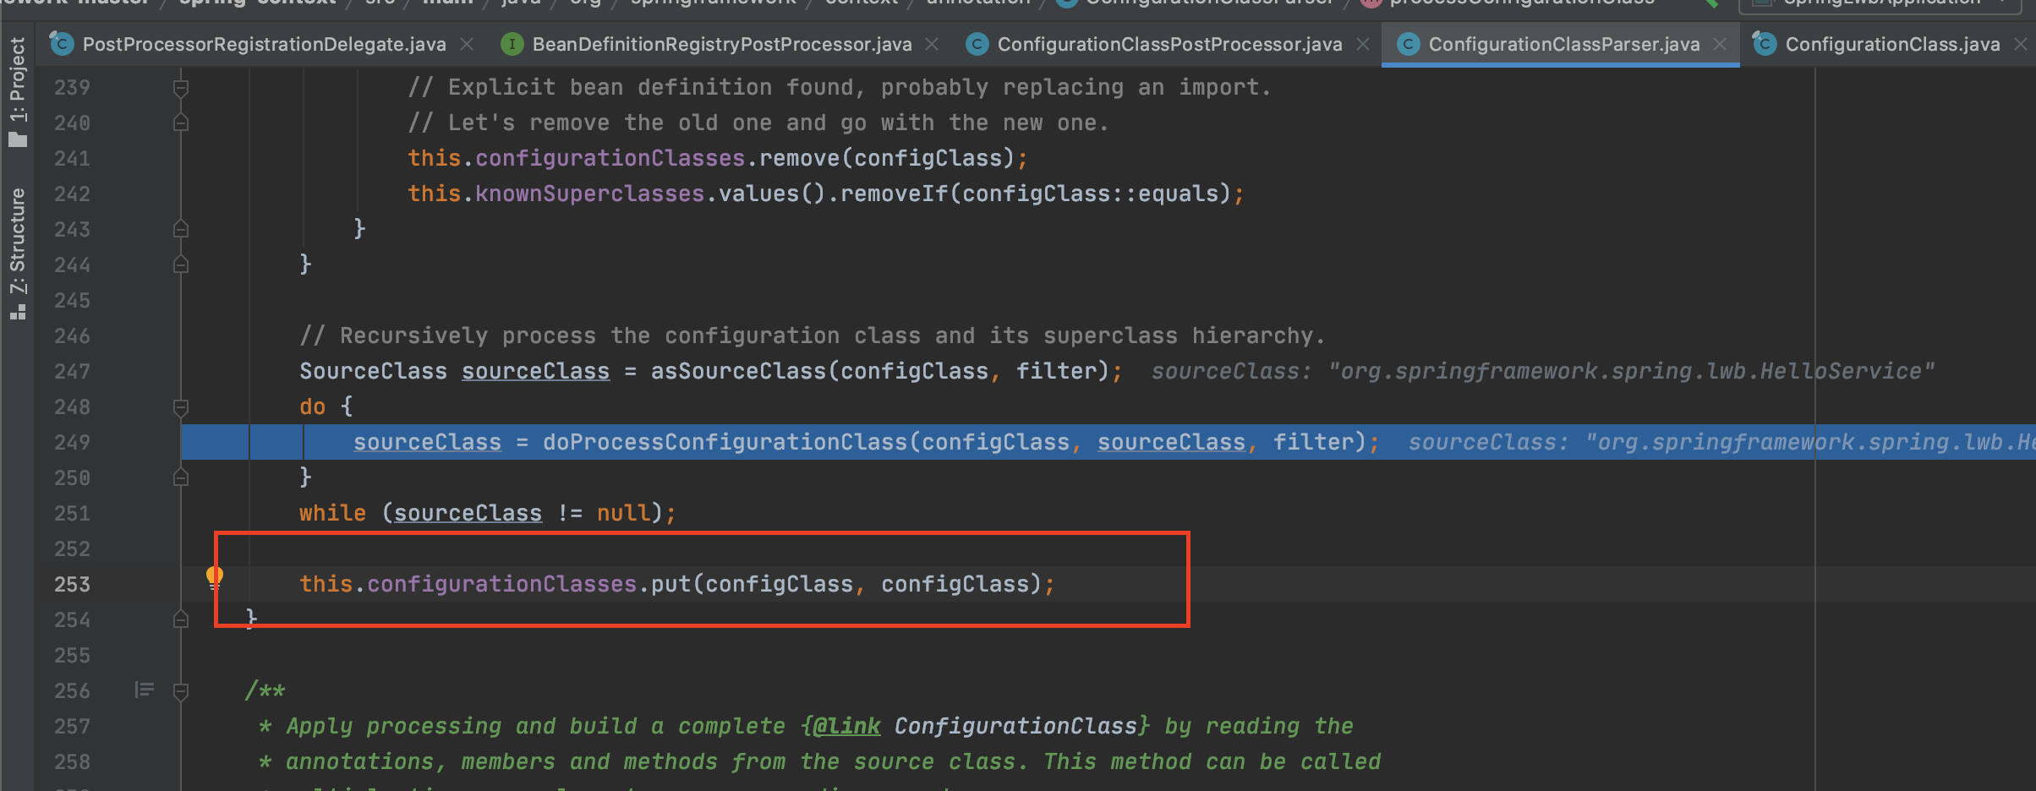Click class icon on PostProcessorRegistrationDelegate tab

click(62, 43)
